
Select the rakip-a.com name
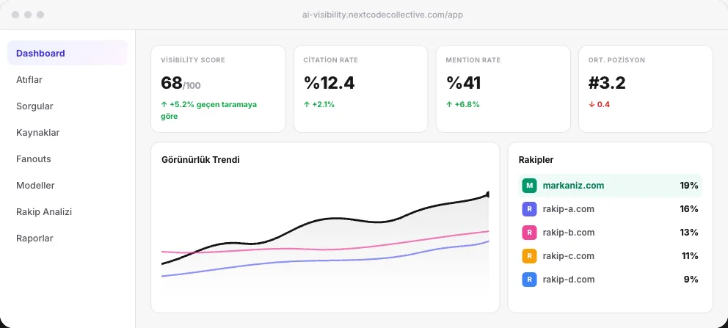tap(568, 209)
